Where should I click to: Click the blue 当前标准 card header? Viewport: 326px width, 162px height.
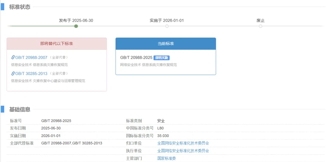tap(166, 44)
